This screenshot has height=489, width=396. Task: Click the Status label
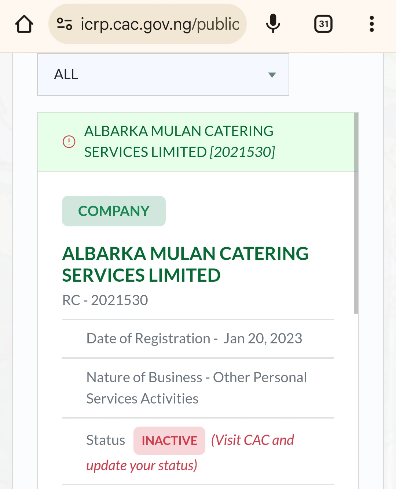point(106,440)
